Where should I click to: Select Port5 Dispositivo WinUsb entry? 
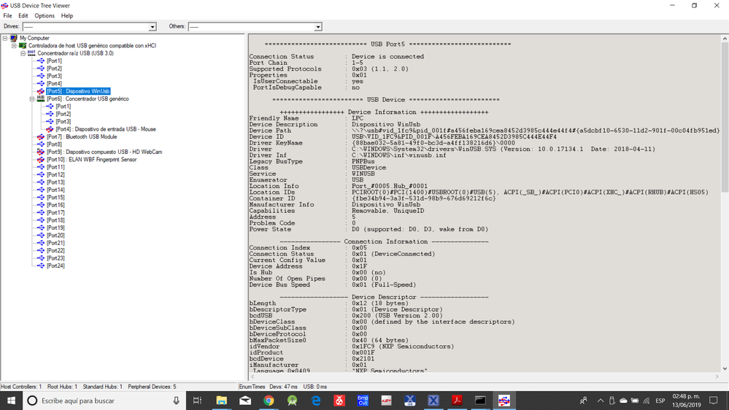(x=78, y=91)
